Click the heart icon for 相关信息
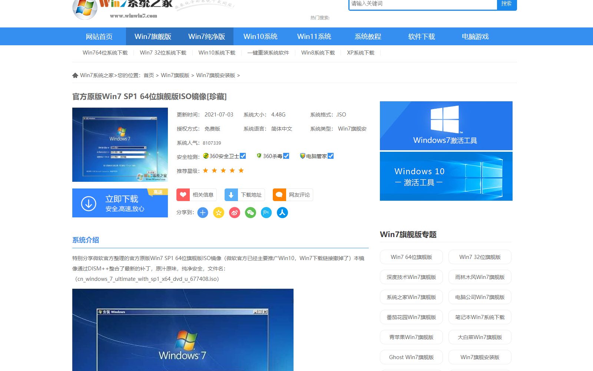 (x=183, y=195)
